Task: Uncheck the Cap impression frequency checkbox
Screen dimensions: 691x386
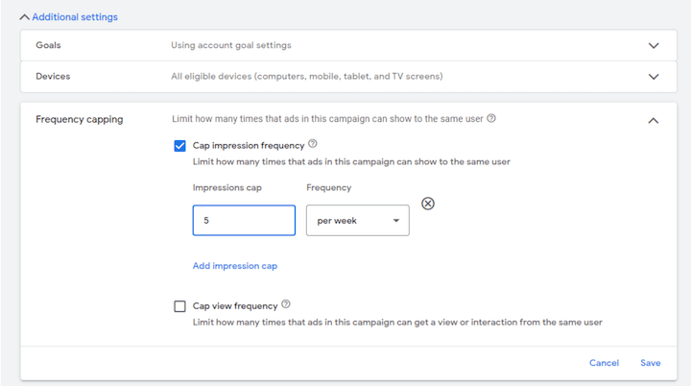Action: pyautogui.click(x=179, y=146)
